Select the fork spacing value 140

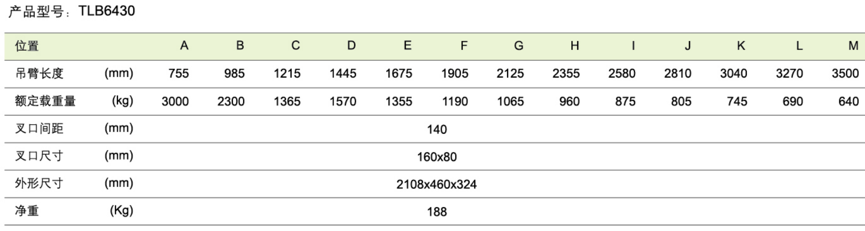pyautogui.click(x=437, y=129)
